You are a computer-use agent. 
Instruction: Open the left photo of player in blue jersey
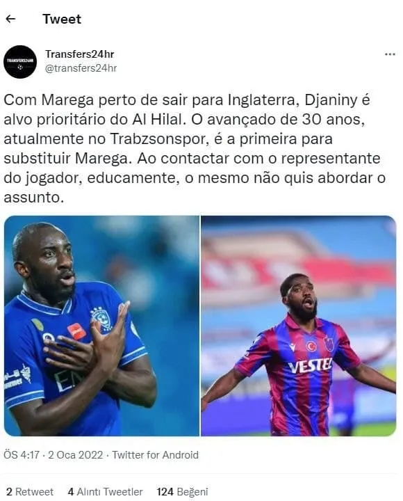click(x=101, y=326)
